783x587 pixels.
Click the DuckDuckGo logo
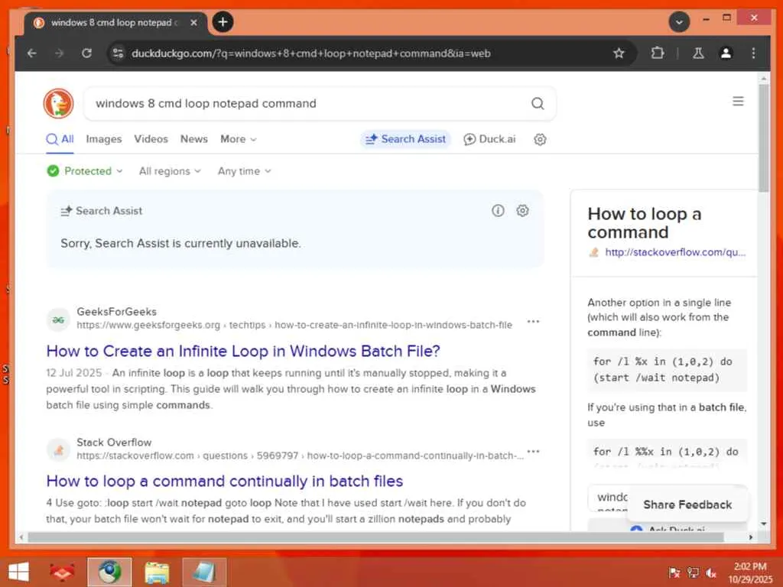click(58, 103)
